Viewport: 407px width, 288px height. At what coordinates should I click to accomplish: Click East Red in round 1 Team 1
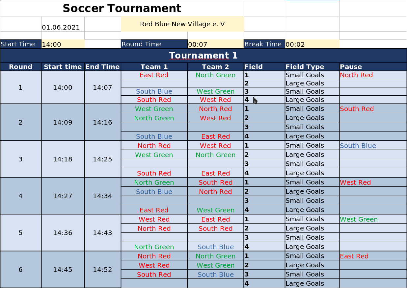[154, 75]
